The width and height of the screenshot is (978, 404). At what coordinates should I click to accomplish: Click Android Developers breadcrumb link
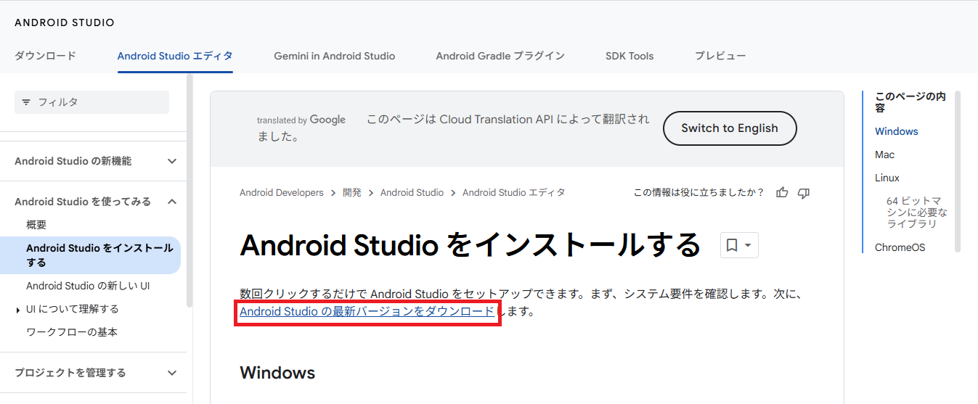(281, 193)
